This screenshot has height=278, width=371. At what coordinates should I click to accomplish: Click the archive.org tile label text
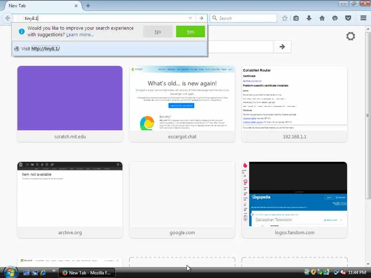pyautogui.click(x=70, y=233)
